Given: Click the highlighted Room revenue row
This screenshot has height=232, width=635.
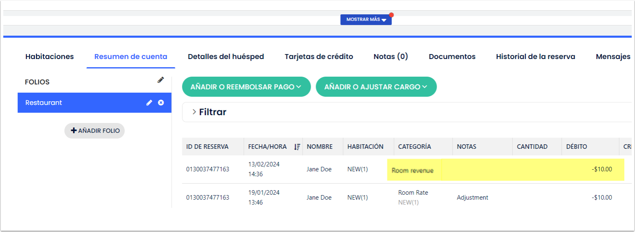Looking at the screenshot, I should 412,170.
